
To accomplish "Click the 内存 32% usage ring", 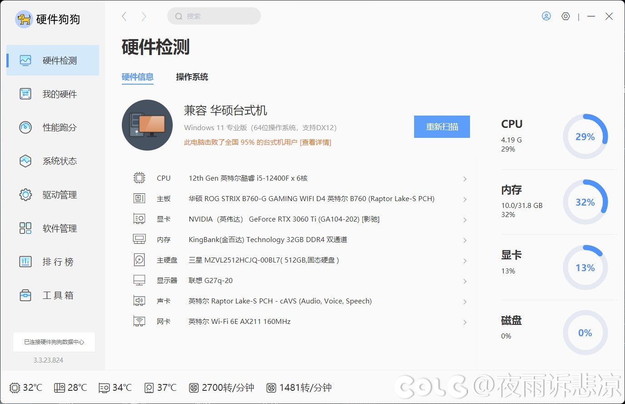I will (585, 202).
